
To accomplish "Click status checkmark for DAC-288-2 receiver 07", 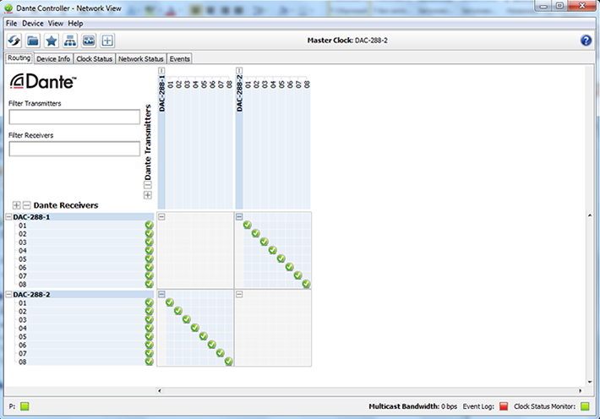I will point(149,353).
